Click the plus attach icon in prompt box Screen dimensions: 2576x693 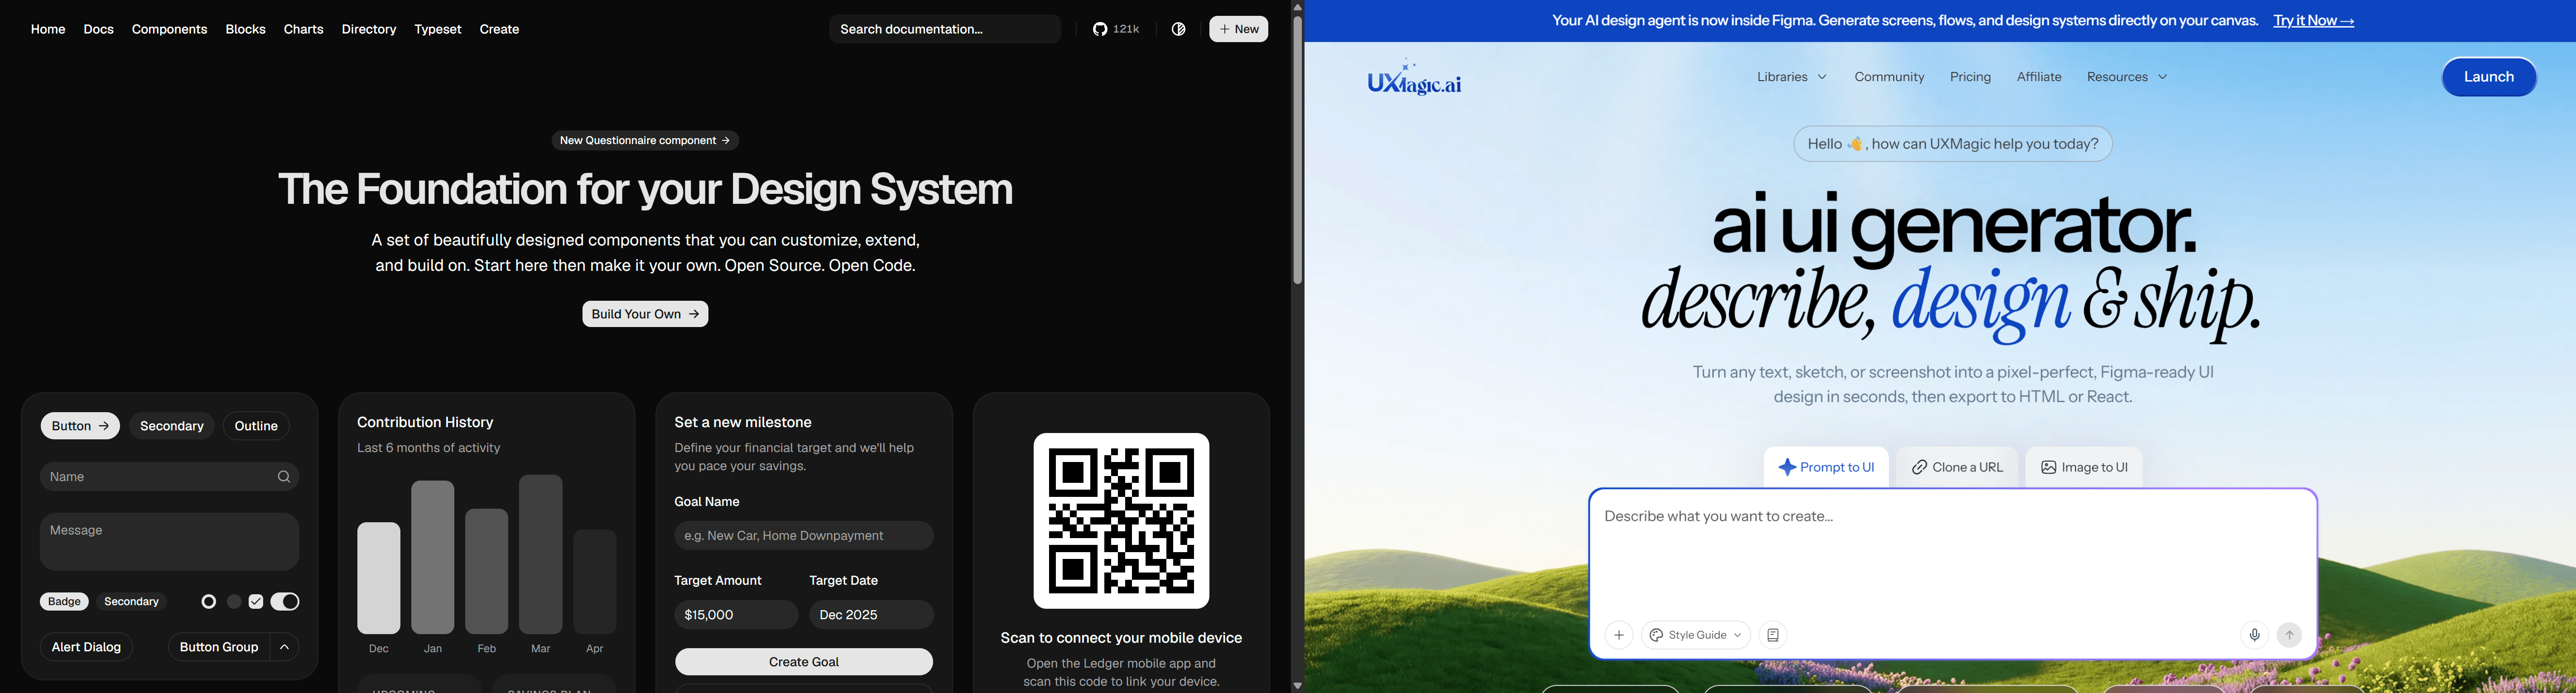tap(1619, 635)
